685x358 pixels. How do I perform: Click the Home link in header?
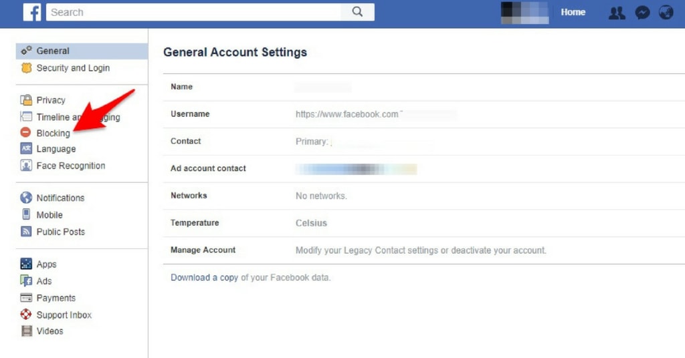(573, 12)
